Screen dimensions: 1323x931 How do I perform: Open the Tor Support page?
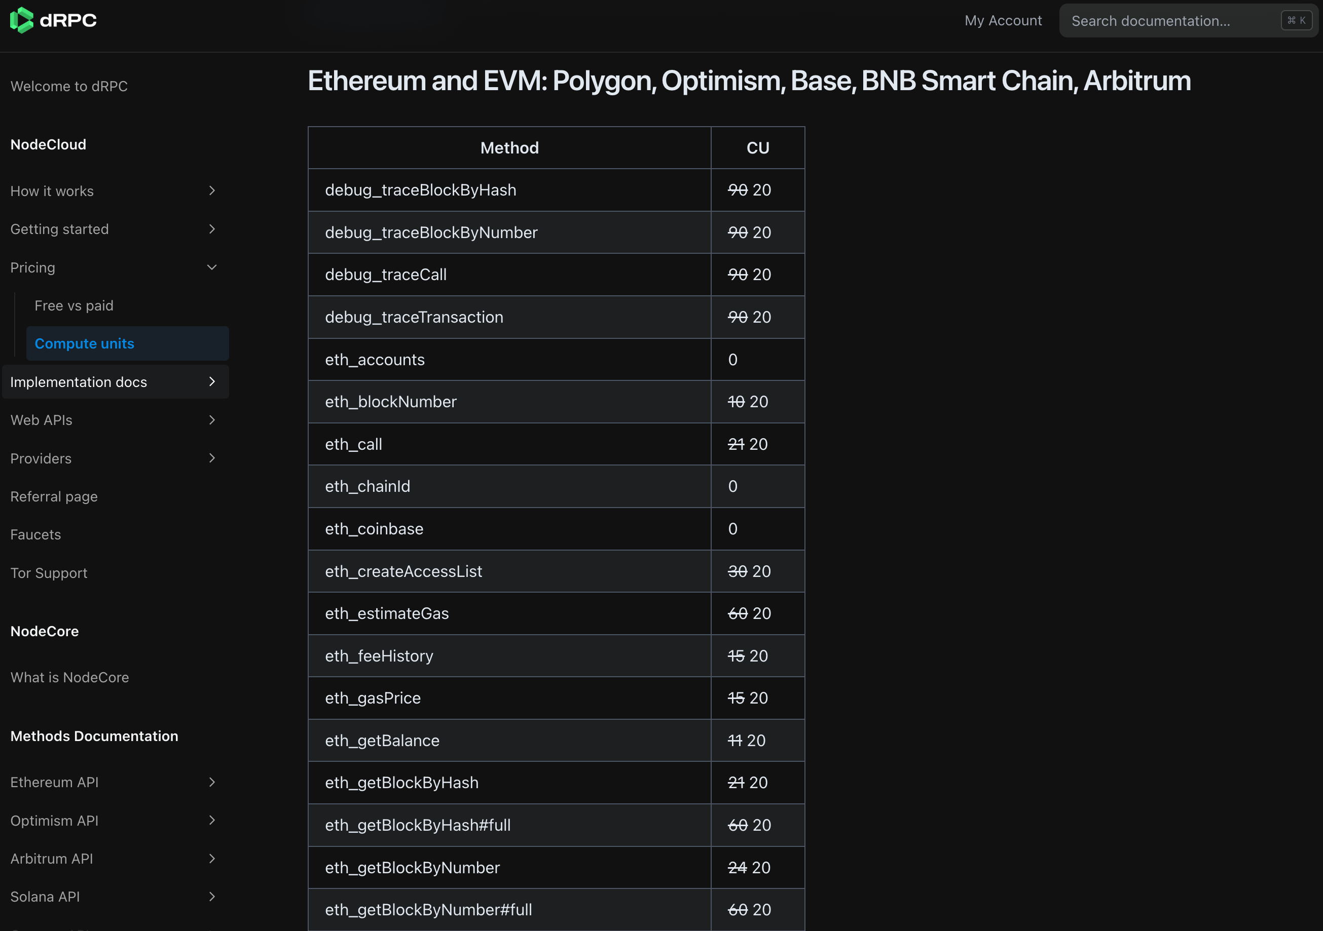point(49,573)
